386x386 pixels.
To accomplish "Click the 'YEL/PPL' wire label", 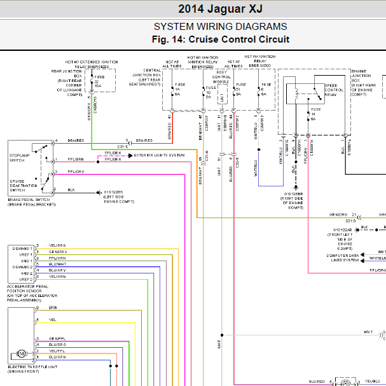I will (57, 351).
